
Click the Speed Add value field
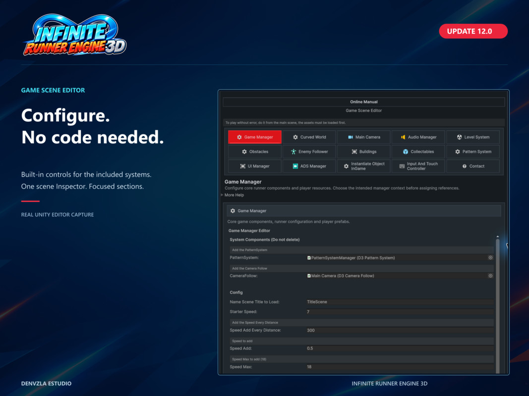(x=400, y=348)
